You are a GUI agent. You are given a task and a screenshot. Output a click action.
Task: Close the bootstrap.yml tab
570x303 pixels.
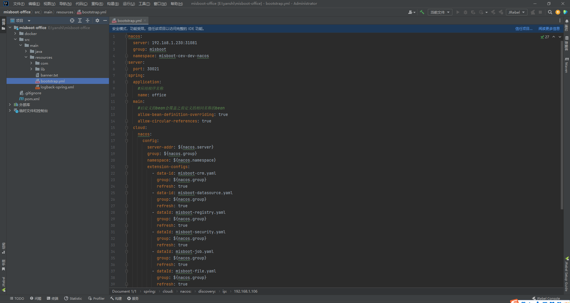(145, 20)
